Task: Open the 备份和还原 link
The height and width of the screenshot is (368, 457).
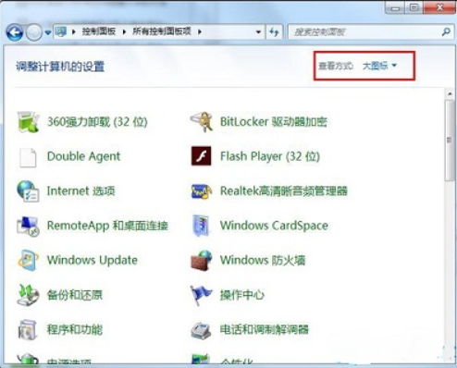Action: pyautogui.click(x=74, y=295)
